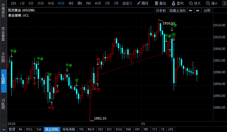Click the 1886.00 price axis label
This screenshot has height=132, width=227.
point(219,107)
